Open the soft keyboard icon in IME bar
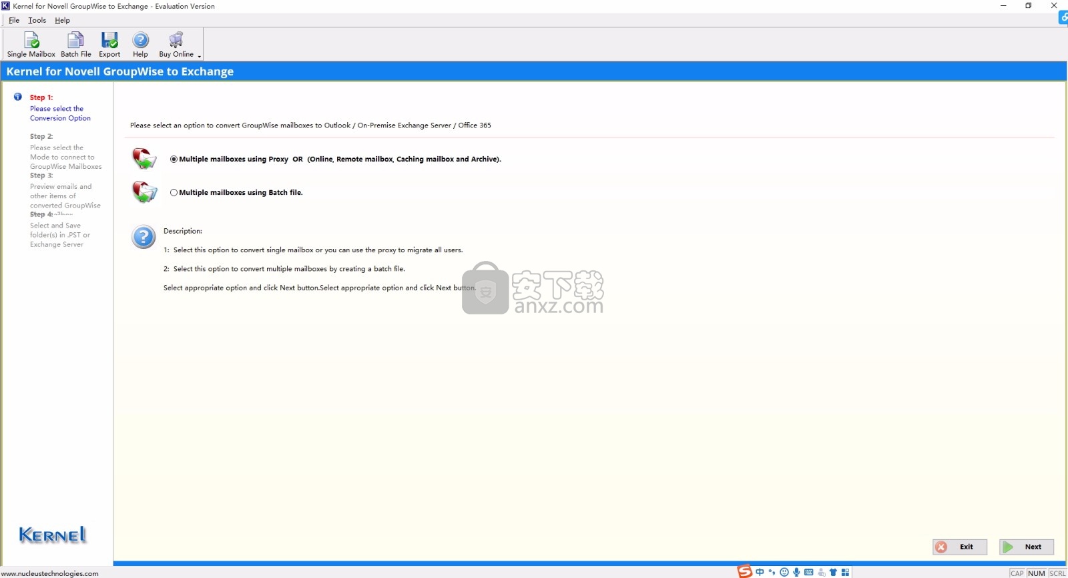 pos(809,572)
